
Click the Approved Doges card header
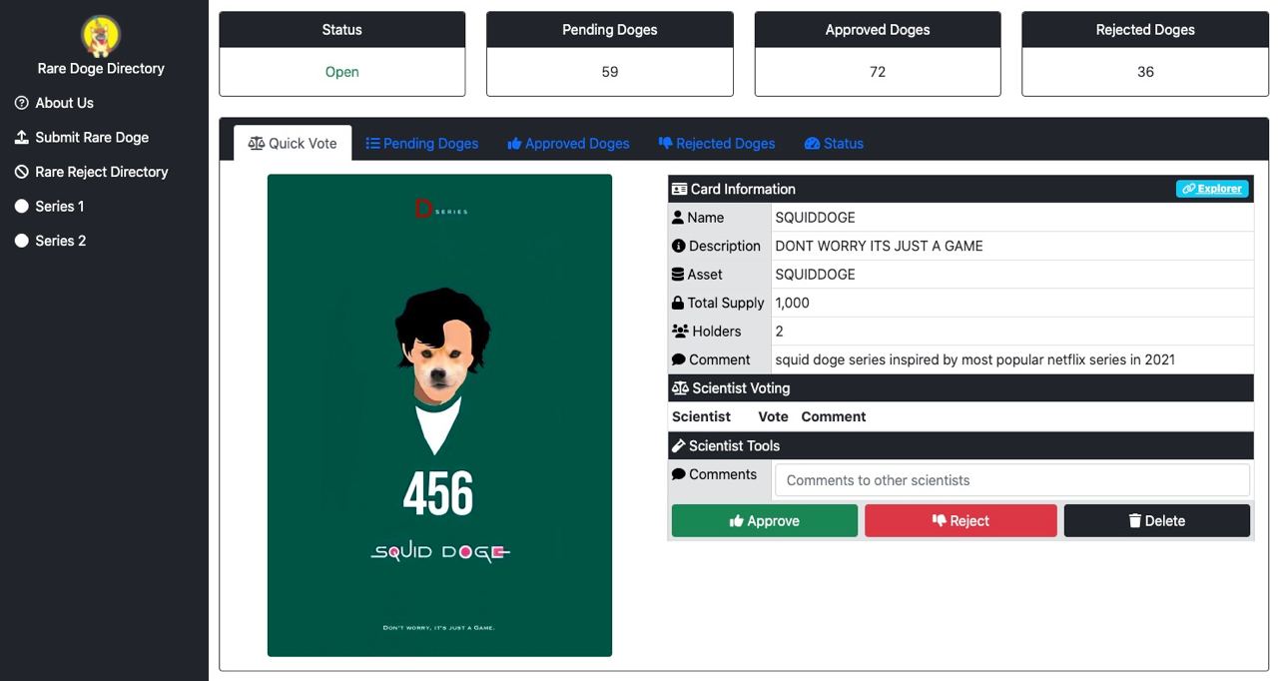(878, 30)
